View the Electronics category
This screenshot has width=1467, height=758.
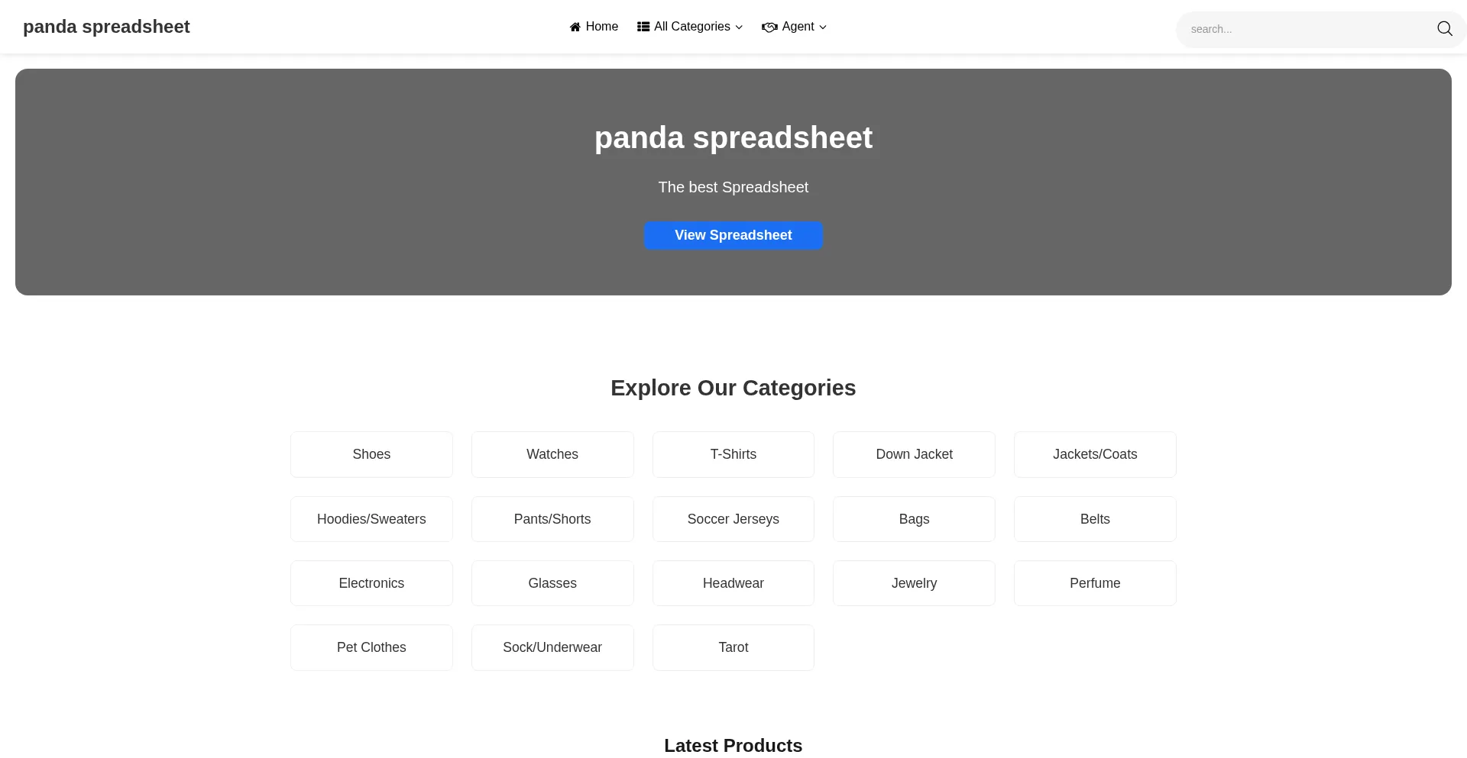[371, 583]
